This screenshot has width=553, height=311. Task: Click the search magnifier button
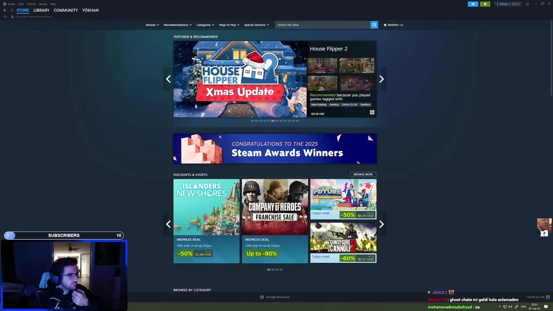pos(374,25)
